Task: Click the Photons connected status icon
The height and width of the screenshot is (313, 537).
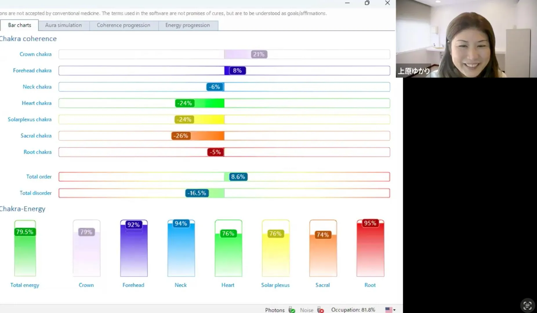Action: [292, 310]
